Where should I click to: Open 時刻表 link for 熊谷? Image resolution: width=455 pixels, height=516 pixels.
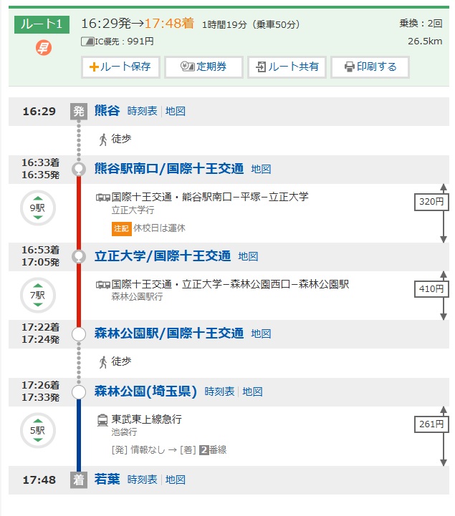point(142,111)
